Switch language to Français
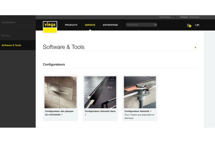This screenshot has height=143, width=215. 184,17
